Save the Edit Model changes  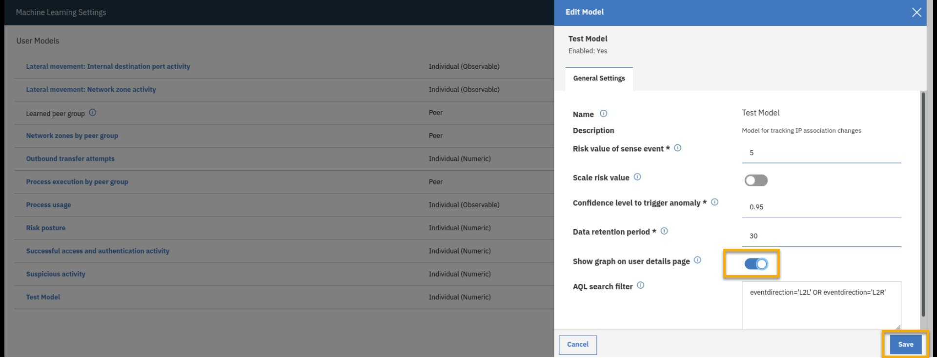905,344
